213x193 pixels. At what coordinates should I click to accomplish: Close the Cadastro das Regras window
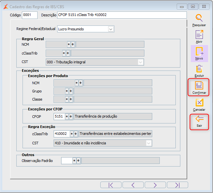tap(204, 7)
